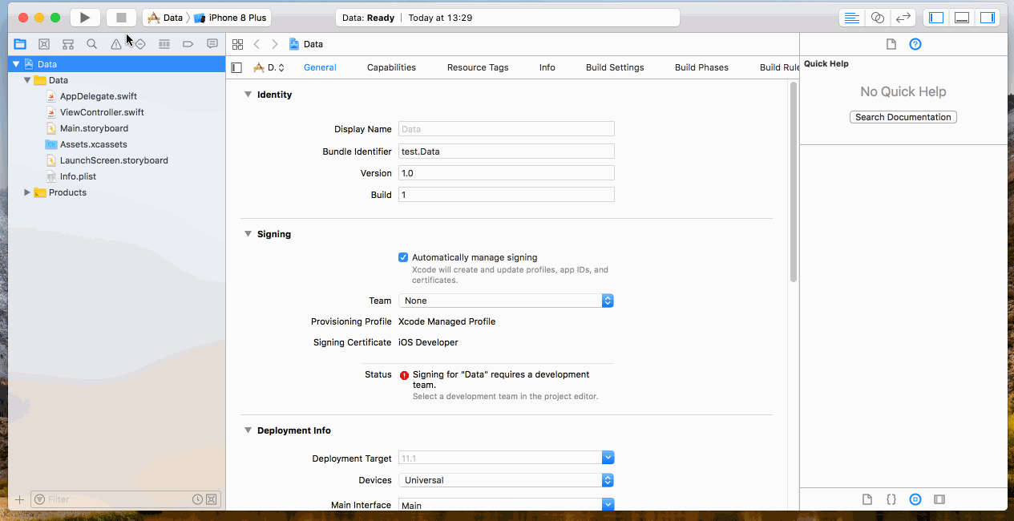The width and height of the screenshot is (1014, 521).
Task: Open the Devices dropdown
Action: click(x=506, y=480)
